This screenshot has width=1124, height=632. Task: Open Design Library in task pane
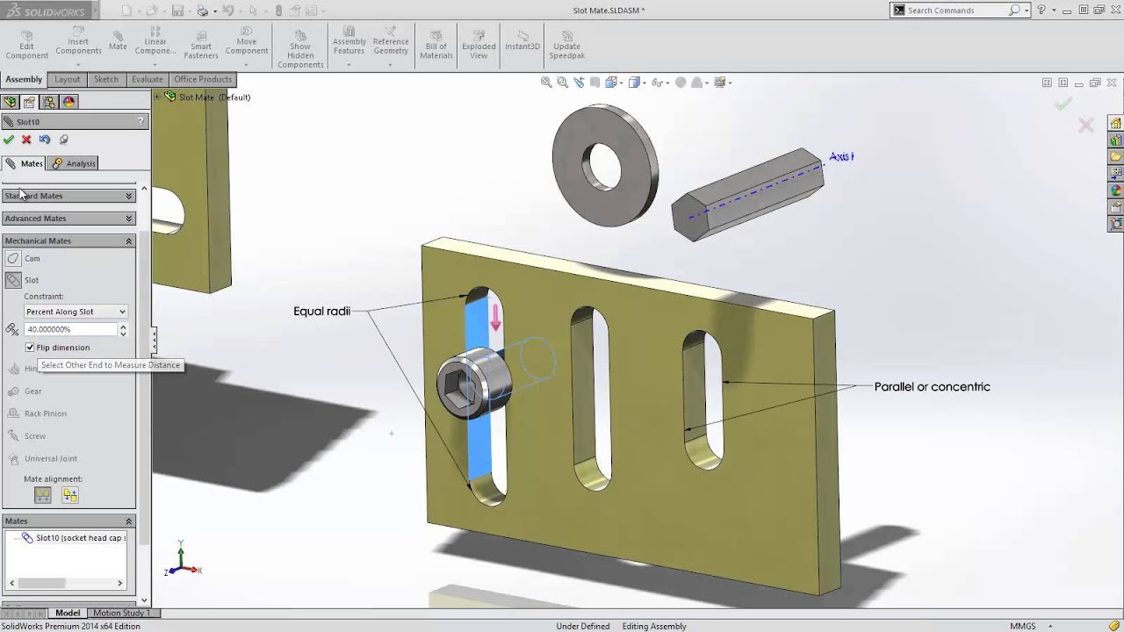pyautogui.click(x=1116, y=140)
